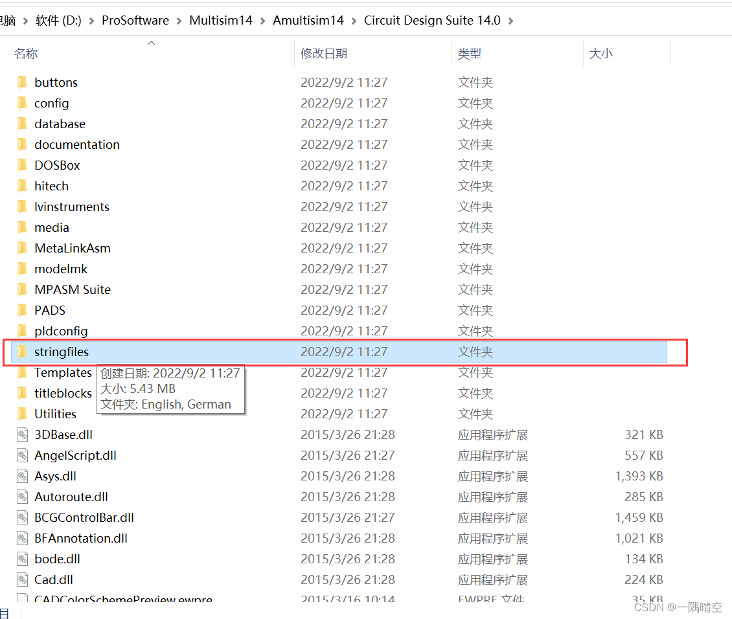Click the 2015/3/26 21:27 date of AngelScript.dll

(348, 455)
